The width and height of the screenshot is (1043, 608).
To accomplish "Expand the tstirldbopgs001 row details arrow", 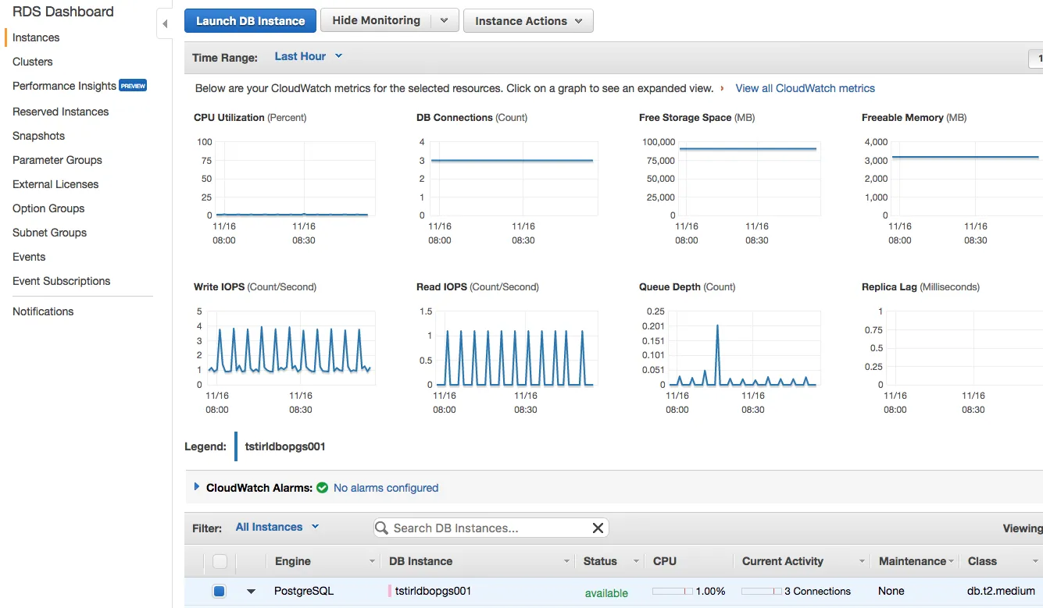I will 251,592.
